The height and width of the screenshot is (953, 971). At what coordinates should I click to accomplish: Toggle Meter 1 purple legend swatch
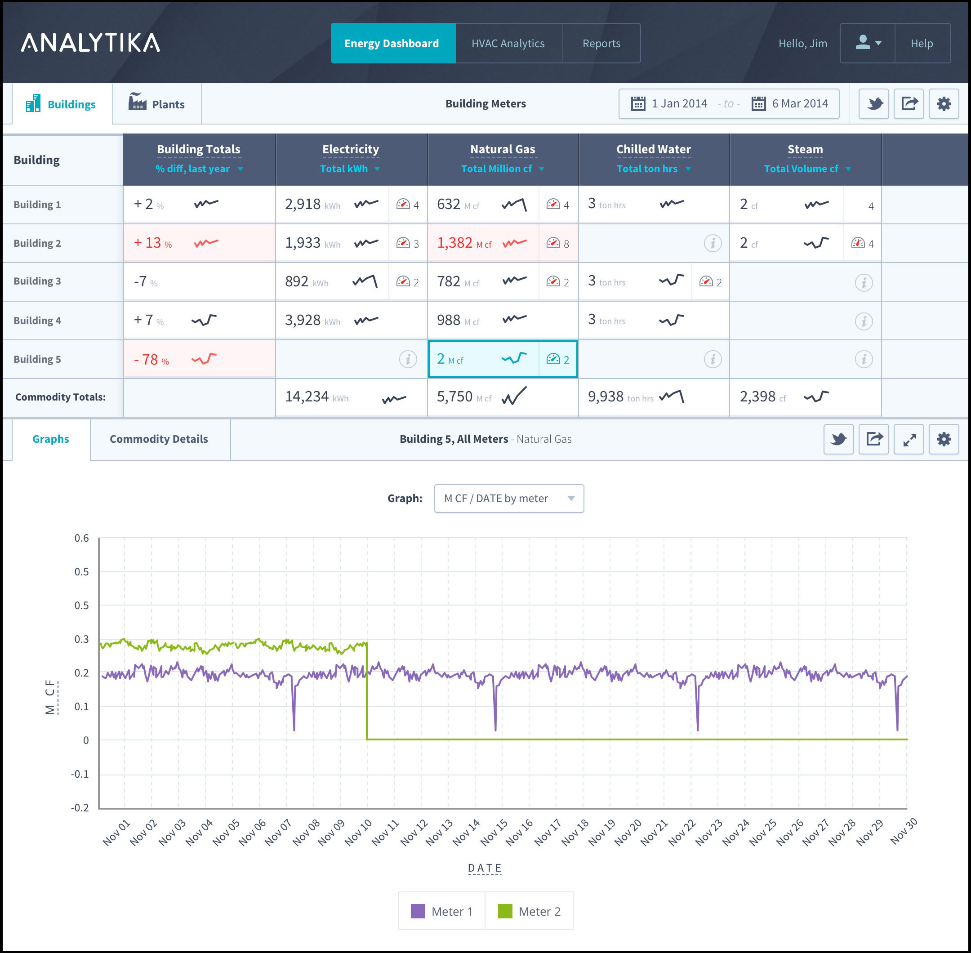(x=418, y=911)
